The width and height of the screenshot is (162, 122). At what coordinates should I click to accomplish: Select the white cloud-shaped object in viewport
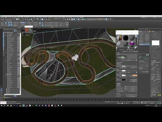tap(75, 57)
